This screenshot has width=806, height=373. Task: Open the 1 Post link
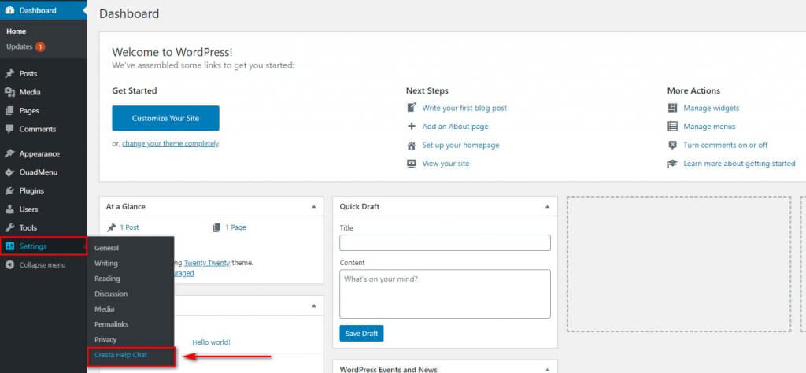pos(130,227)
